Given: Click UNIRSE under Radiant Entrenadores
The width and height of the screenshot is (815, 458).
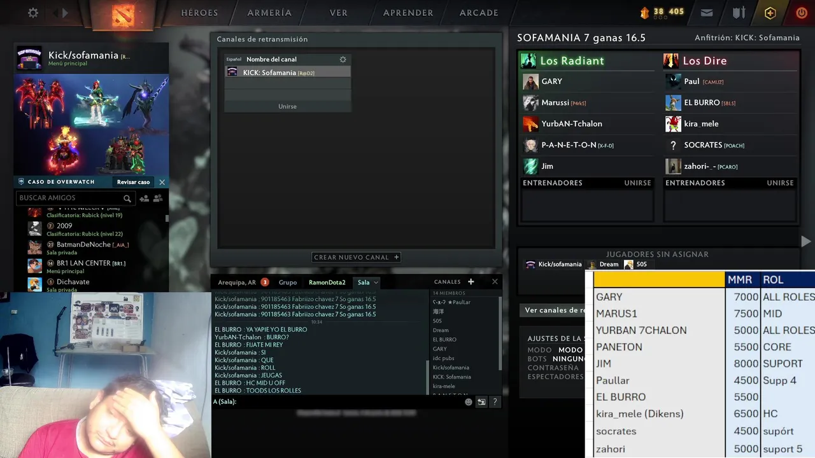Looking at the screenshot, I should coord(637,183).
